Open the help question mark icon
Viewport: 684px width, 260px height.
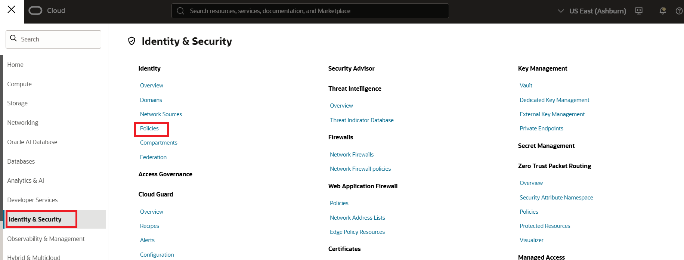(679, 11)
